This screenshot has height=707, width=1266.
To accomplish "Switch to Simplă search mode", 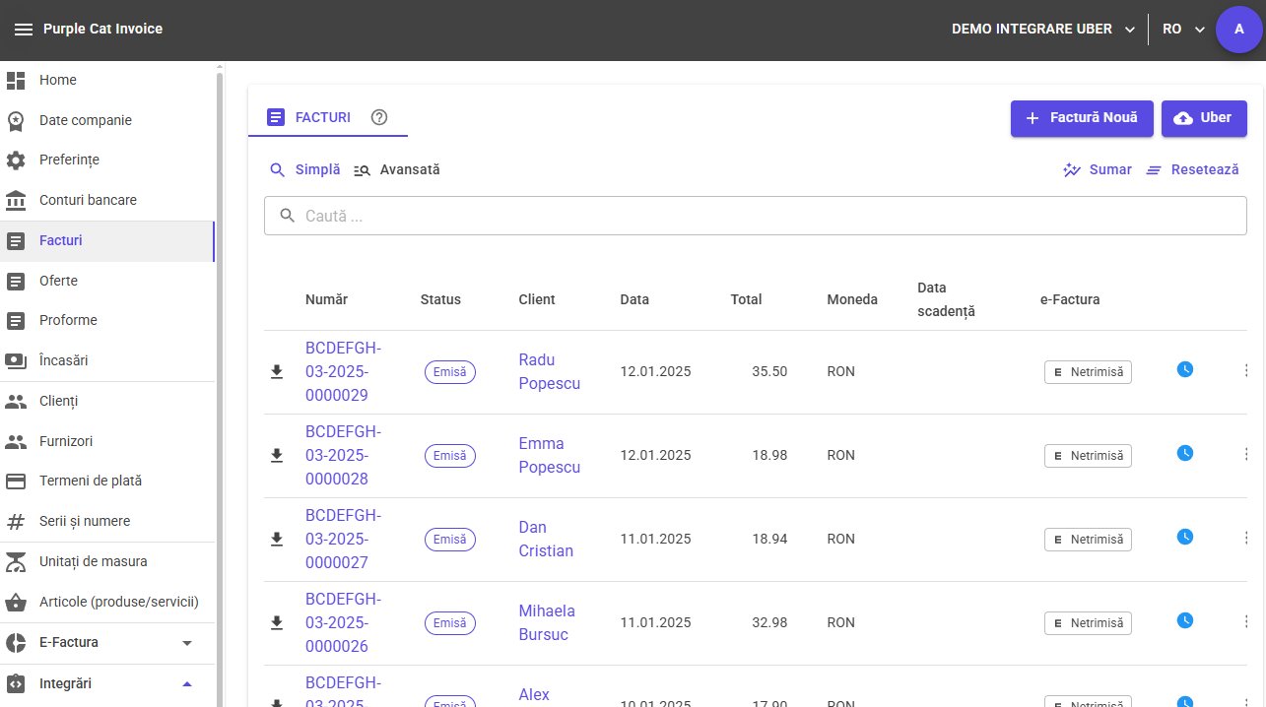I will click(x=305, y=169).
